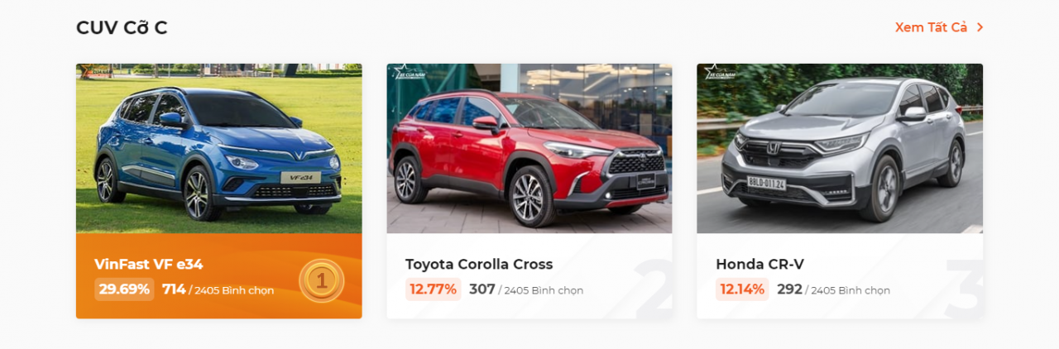Select the blue VinFast VF e34 photo
Viewport: 1059px width, 349px height.
[x=219, y=148]
